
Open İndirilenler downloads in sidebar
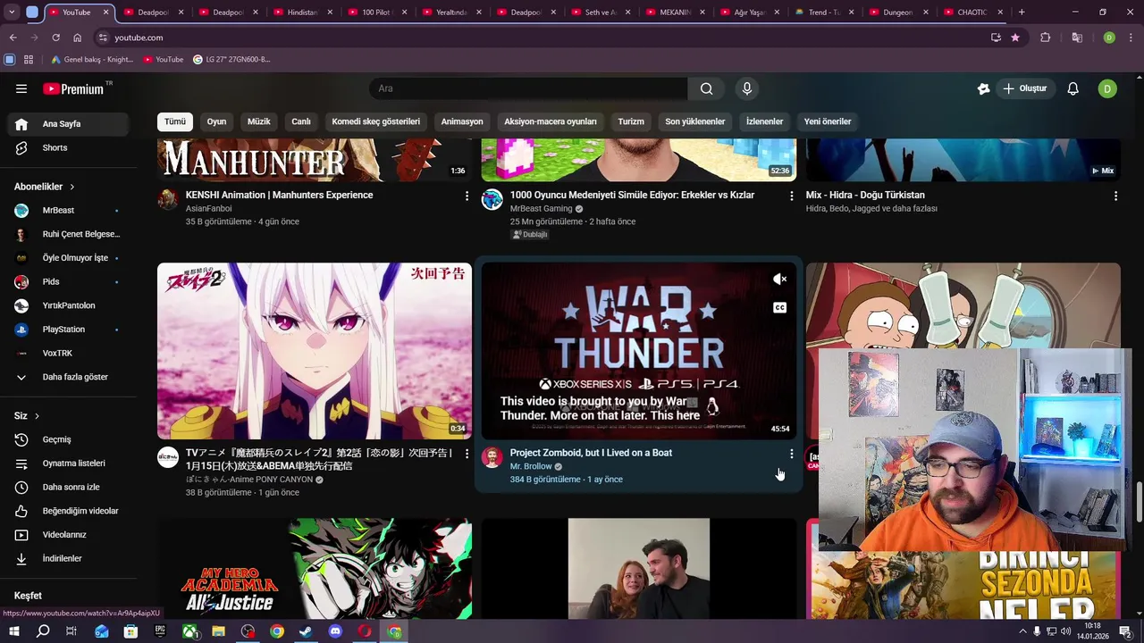[x=68, y=558]
